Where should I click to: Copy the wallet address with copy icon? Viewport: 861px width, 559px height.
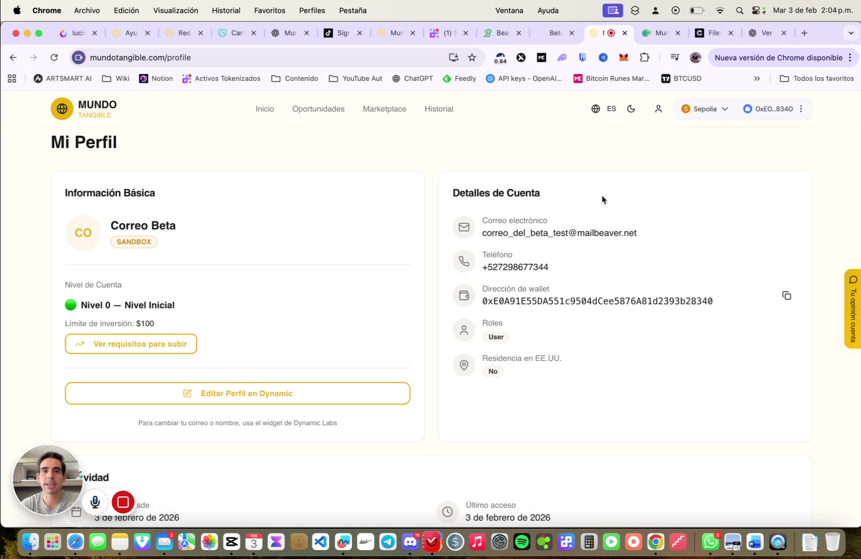click(x=786, y=296)
